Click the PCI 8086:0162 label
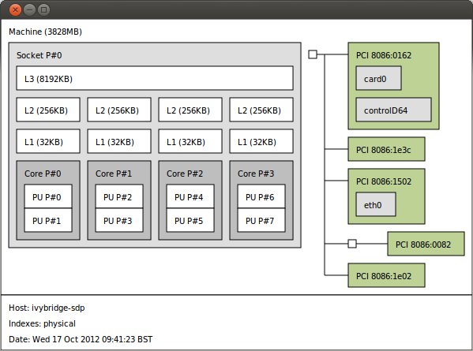This screenshot has height=351, width=473. (384, 55)
